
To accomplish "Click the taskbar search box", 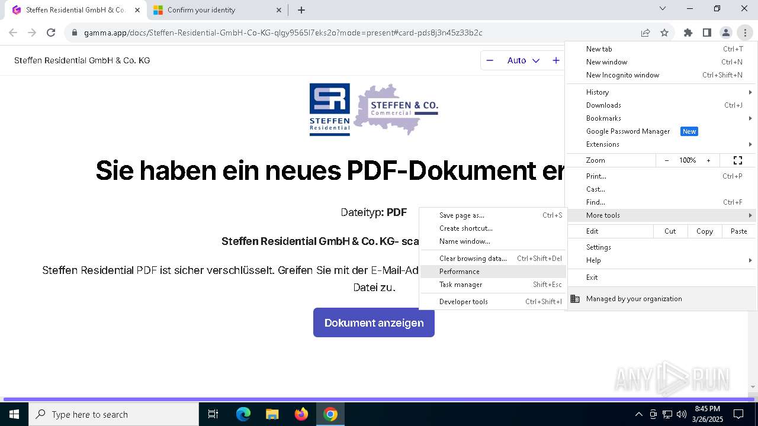I will [x=114, y=414].
